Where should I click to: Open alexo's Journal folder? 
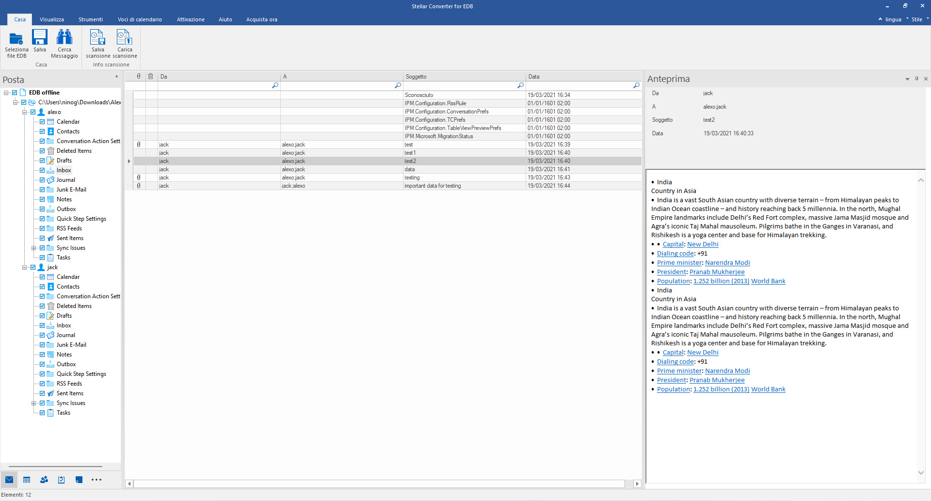coord(65,180)
